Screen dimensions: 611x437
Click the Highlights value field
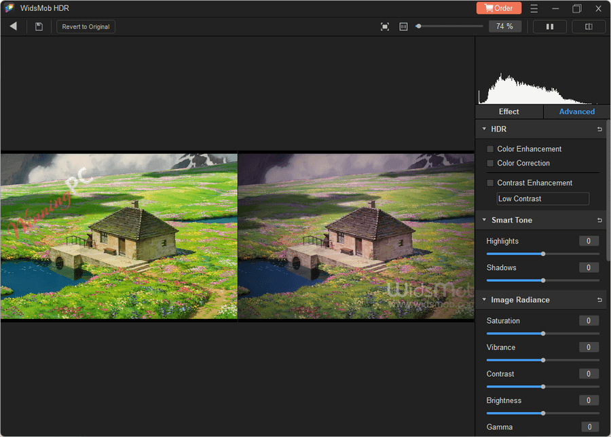coord(589,240)
